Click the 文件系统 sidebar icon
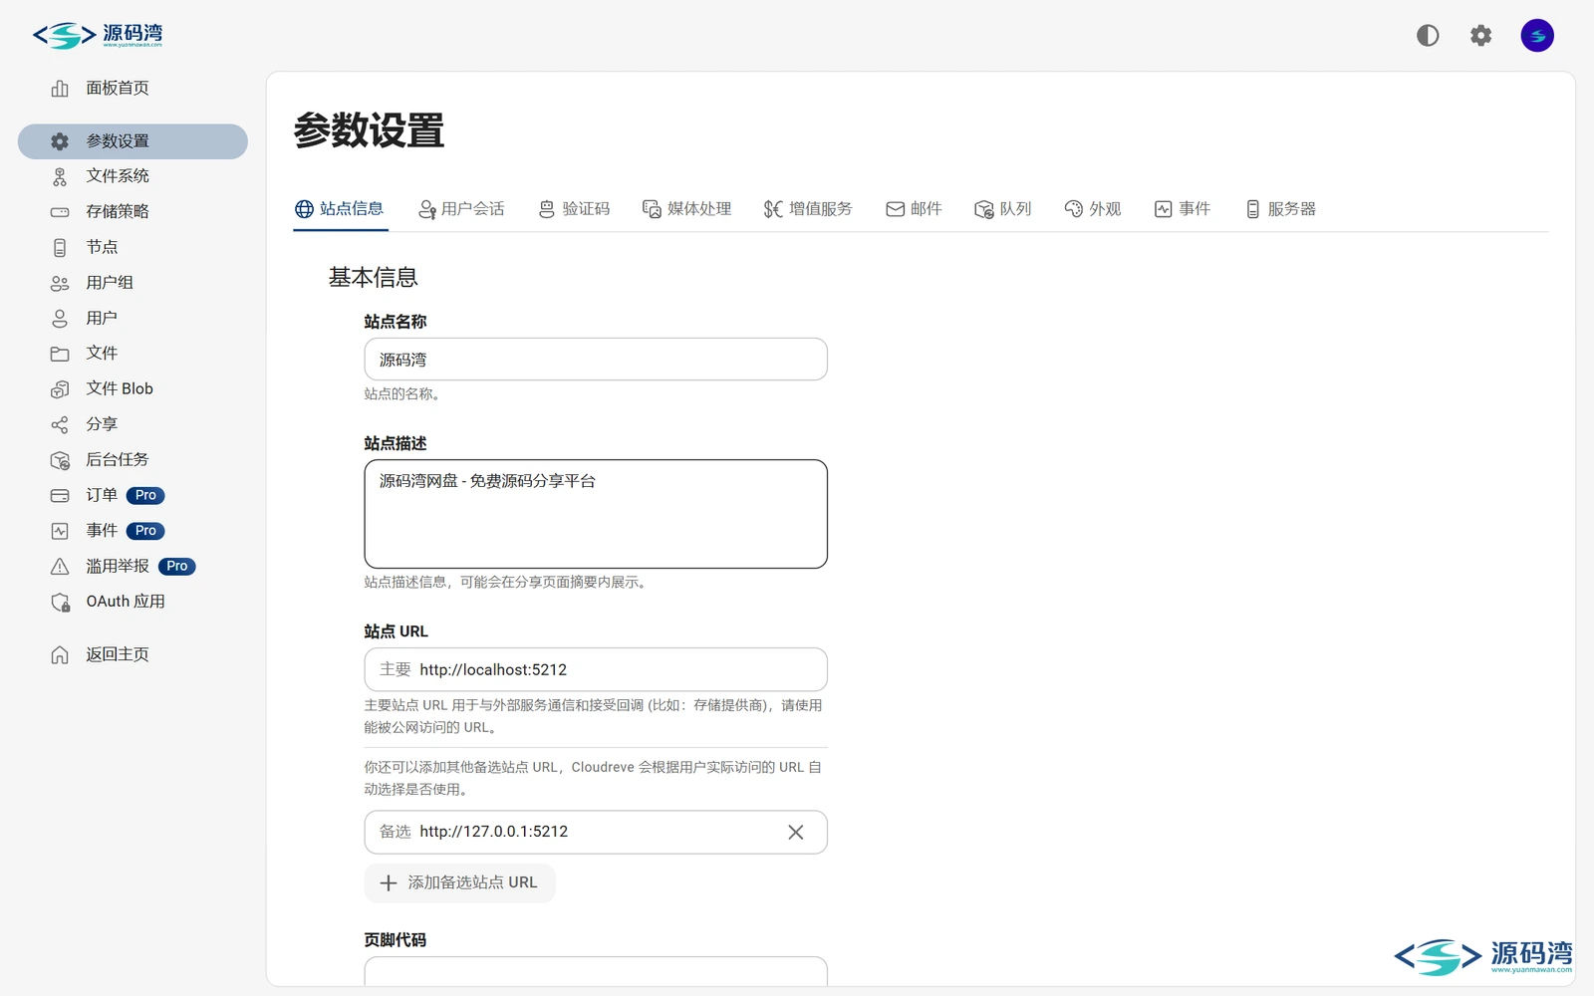 point(60,176)
